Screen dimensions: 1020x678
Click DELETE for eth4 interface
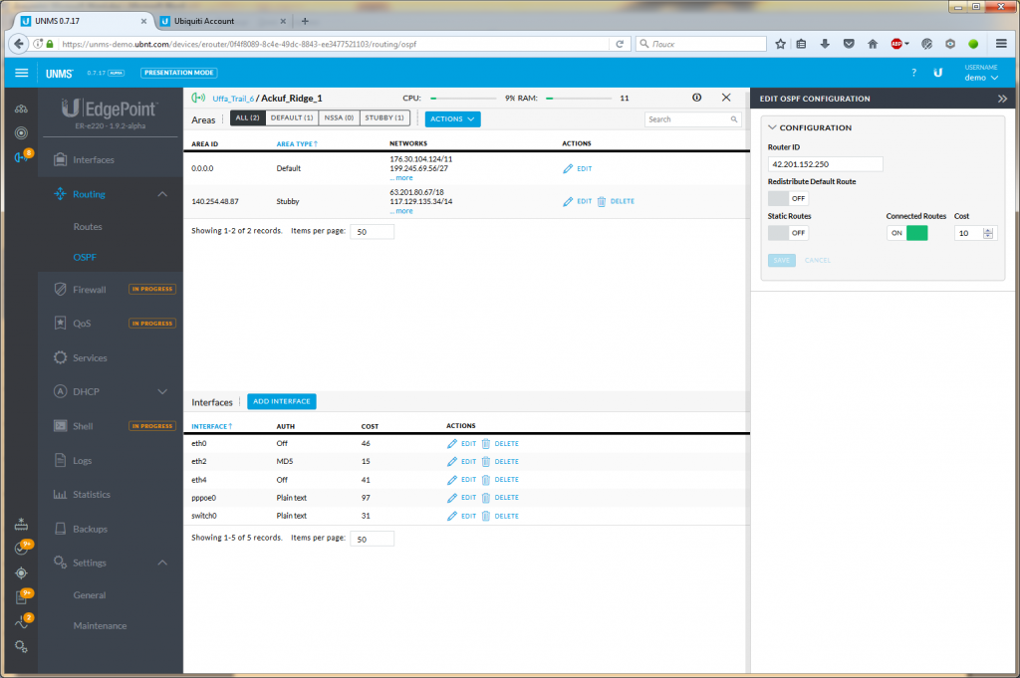pyautogui.click(x=506, y=480)
